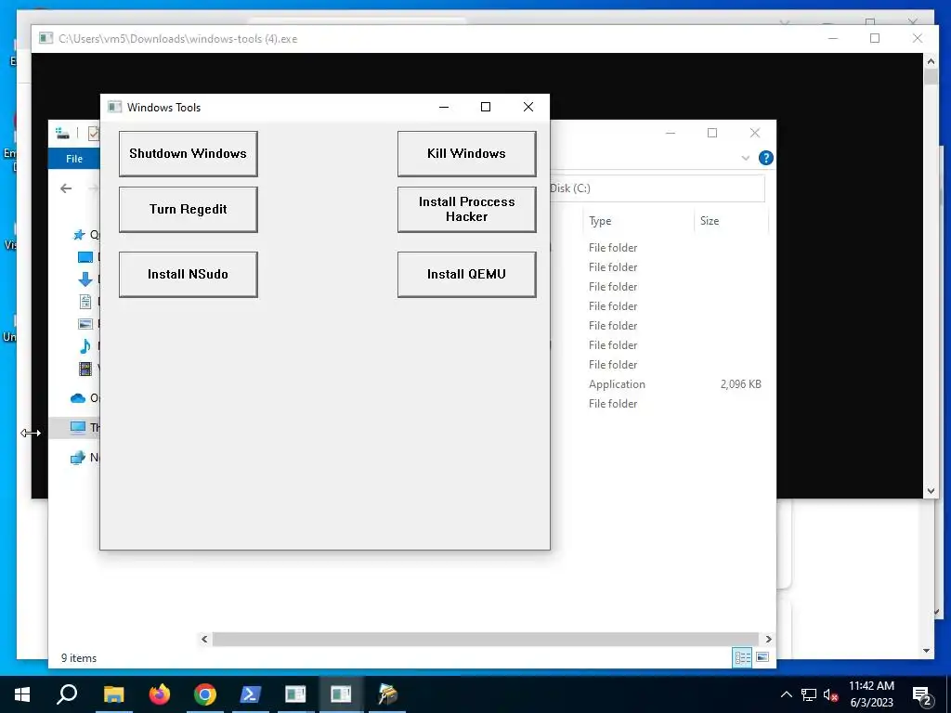Click the Disk (C:) address bar
This screenshot has height=713, width=951.
coord(657,188)
